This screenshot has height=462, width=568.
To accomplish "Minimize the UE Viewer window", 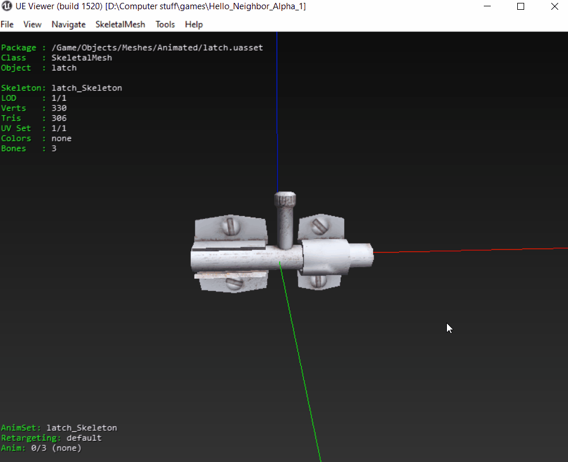I will tap(487, 6).
